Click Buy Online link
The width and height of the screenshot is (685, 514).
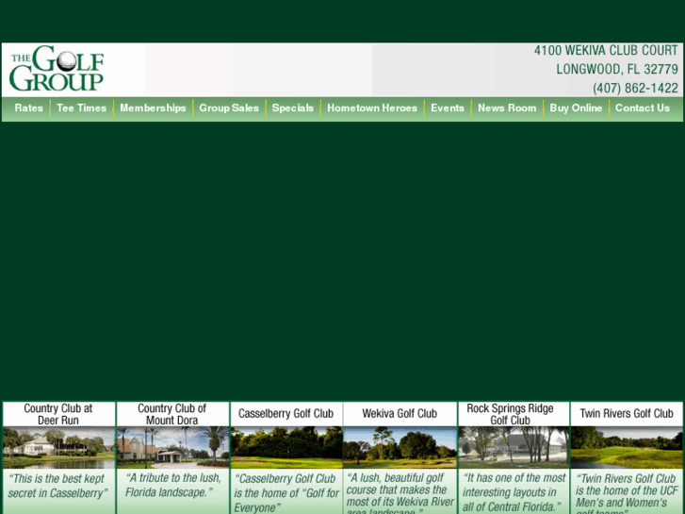click(576, 108)
